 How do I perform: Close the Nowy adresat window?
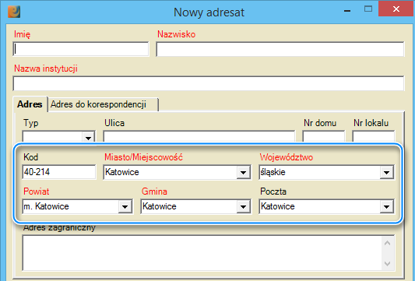coord(396,9)
